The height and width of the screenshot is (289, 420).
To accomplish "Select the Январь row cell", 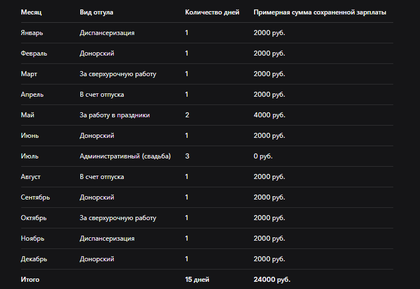I will [32, 33].
